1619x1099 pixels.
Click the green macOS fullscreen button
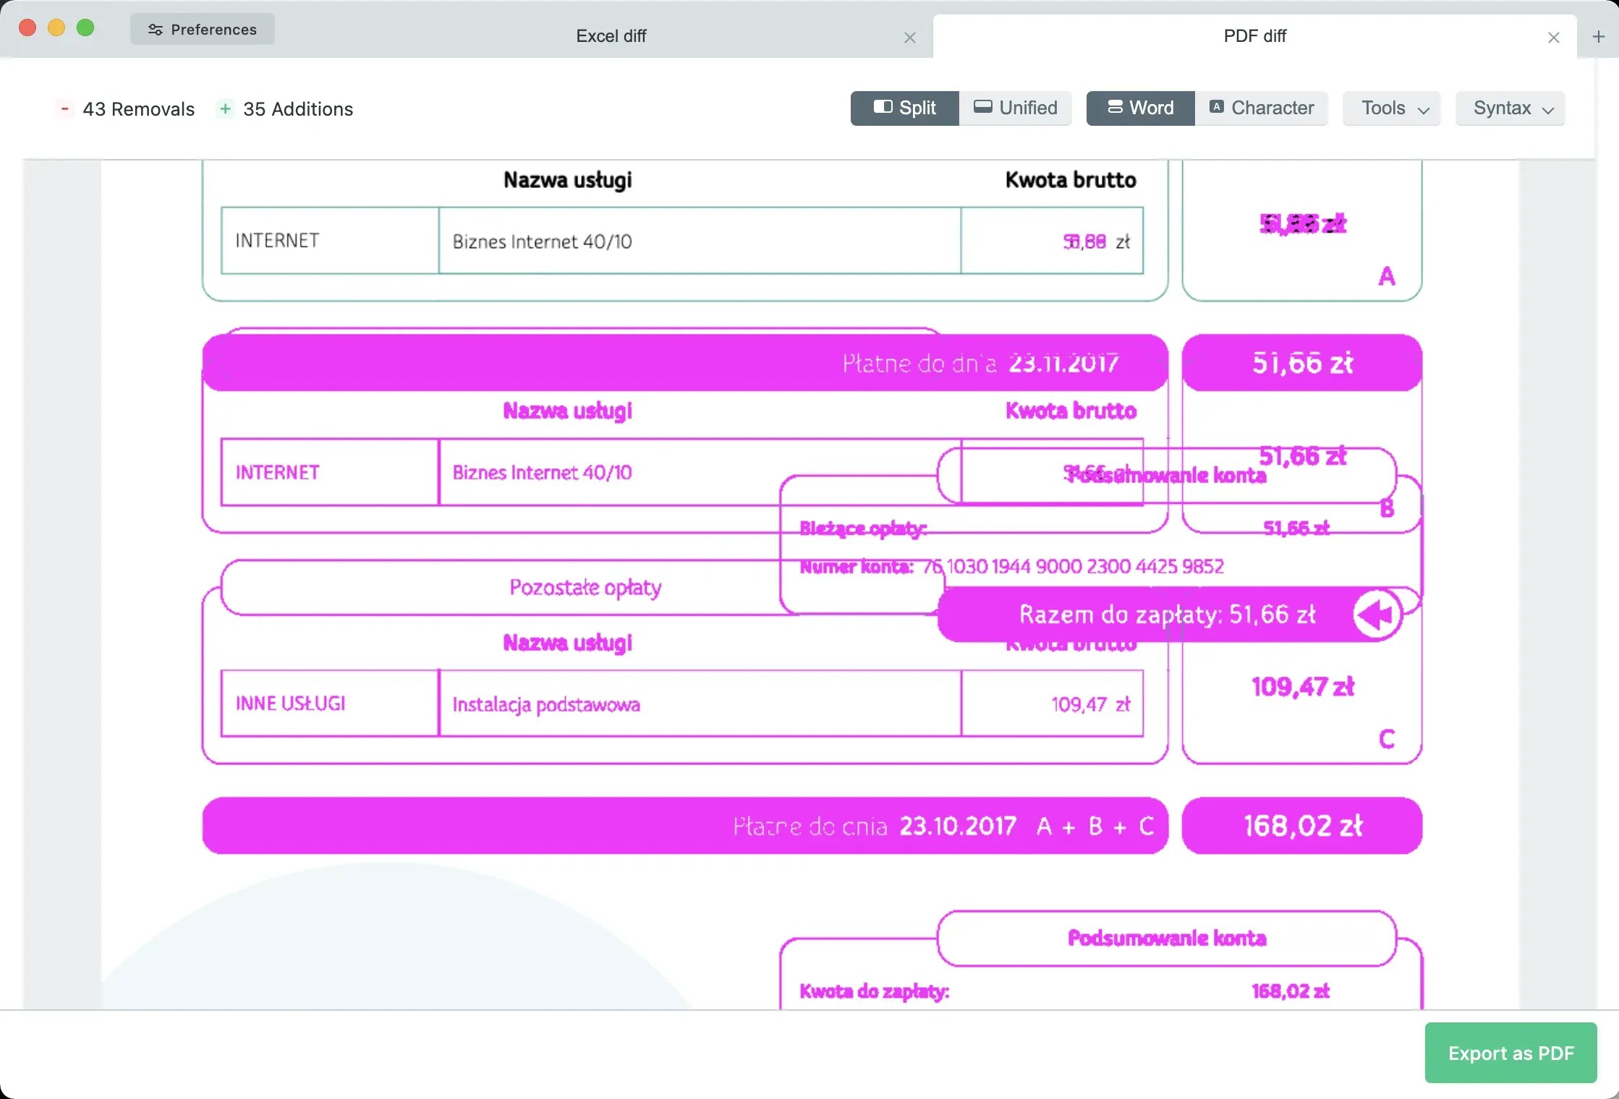click(x=85, y=27)
